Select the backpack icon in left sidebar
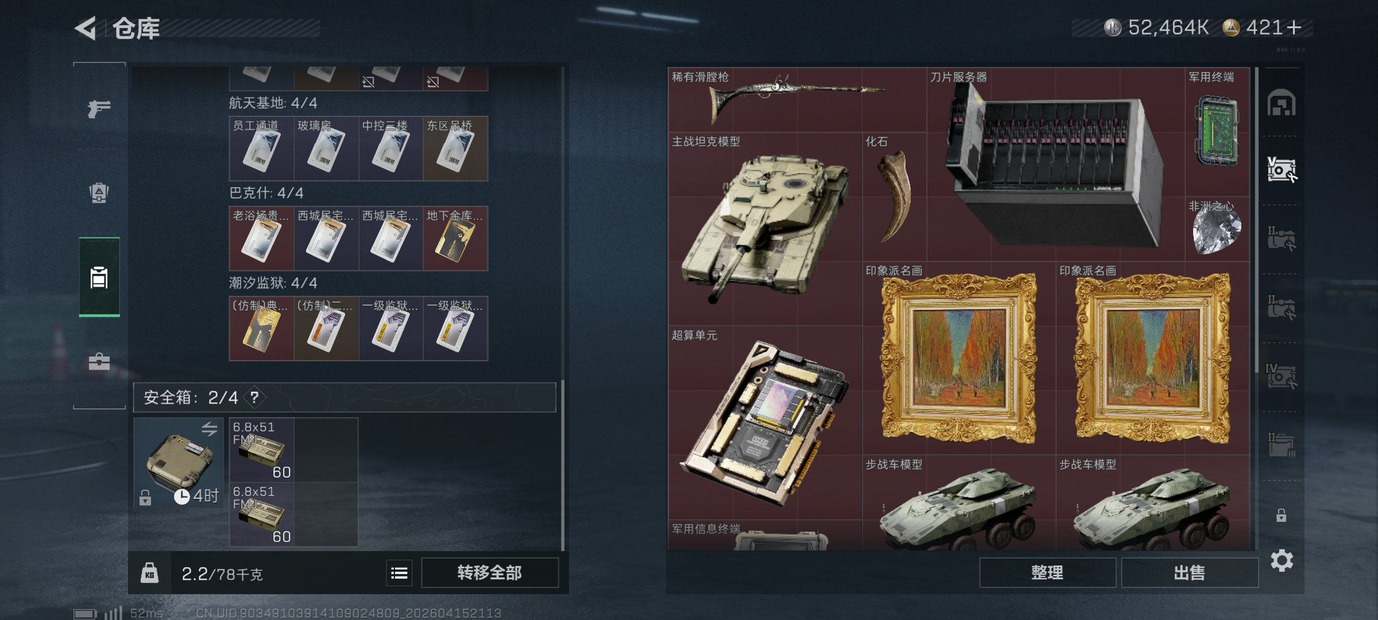1378x620 pixels. coord(99,192)
